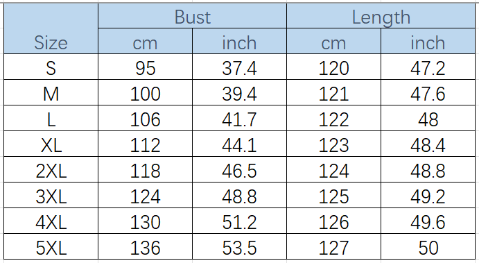Select the length inch value 50

428,247
